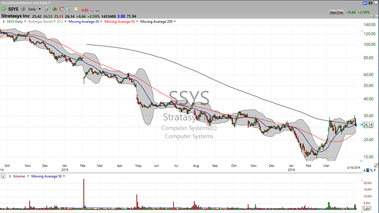
Task: Click the Stratasys Inc company name
Action: point(15,16)
